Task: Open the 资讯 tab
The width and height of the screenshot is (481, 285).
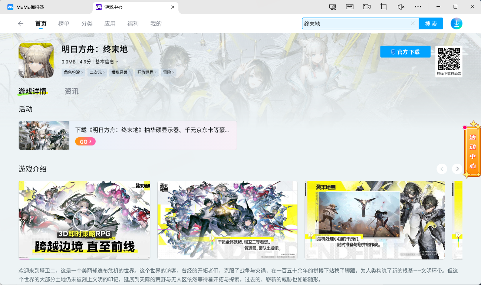Action: (72, 91)
